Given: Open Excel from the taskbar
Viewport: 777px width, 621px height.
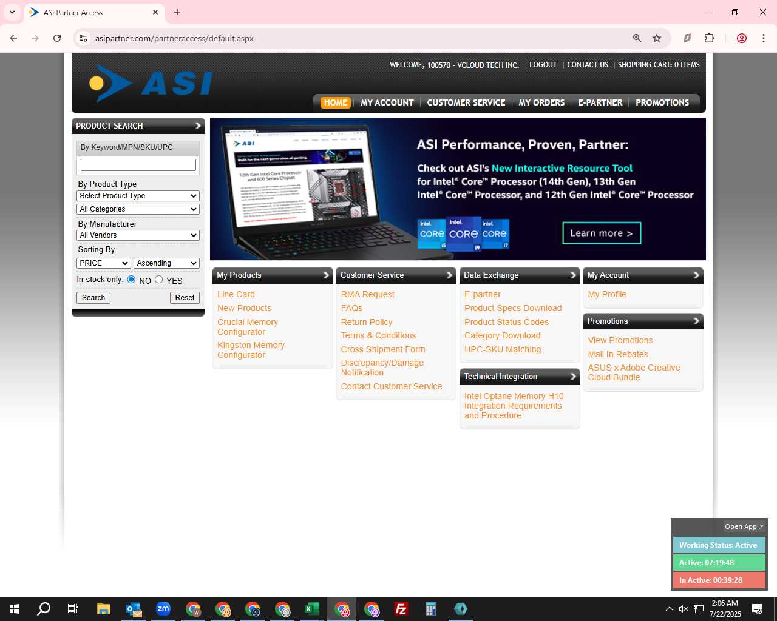Looking at the screenshot, I should tap(312, 609).
